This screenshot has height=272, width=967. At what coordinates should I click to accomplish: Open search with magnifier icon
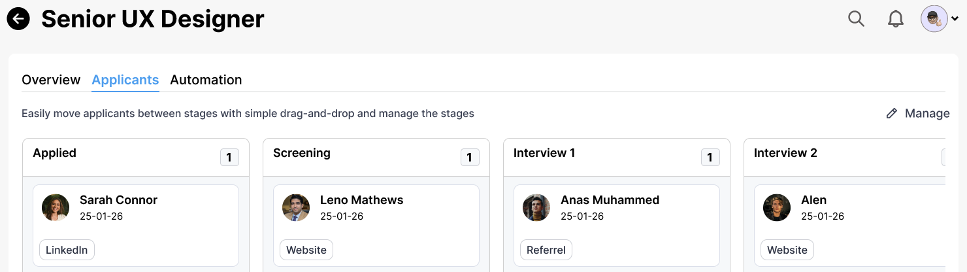(x=856, y=19)
